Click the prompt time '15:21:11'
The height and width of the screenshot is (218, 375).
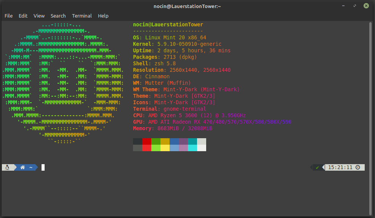click(340, 167)
